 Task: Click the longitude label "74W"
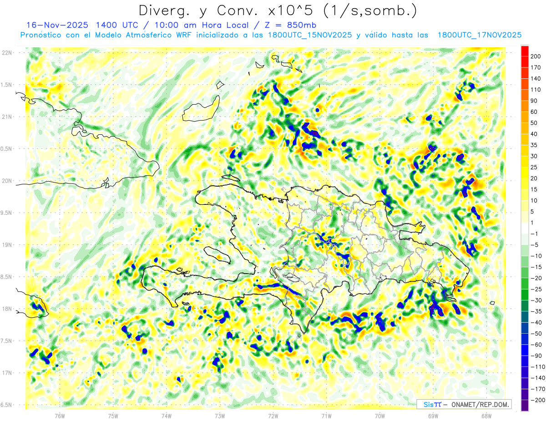167,416
